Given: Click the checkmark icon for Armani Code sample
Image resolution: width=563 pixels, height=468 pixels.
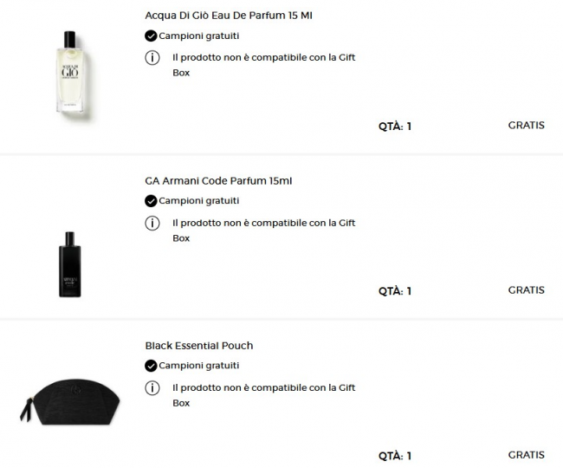Looking at the screenshot, I should [x=151, y=201].
